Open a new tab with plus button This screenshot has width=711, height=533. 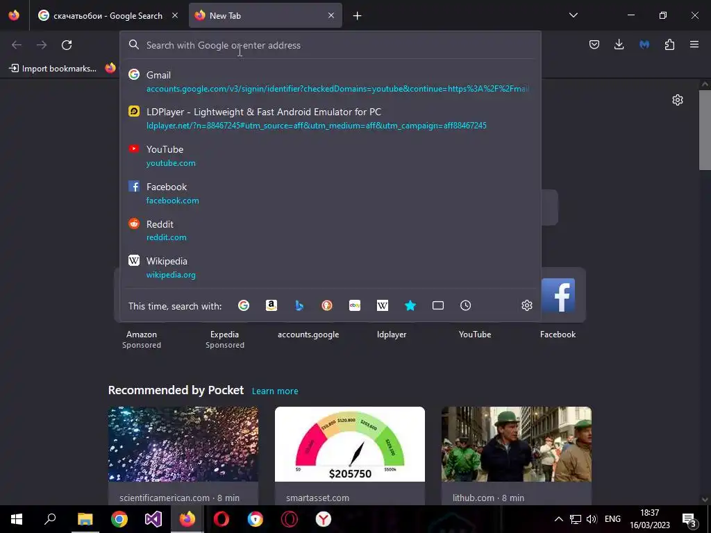click(x=358, y=16)
